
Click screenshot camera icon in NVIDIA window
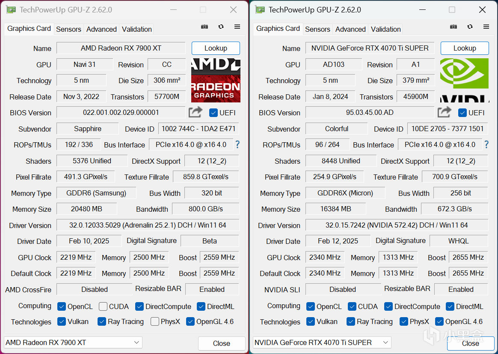454,27
